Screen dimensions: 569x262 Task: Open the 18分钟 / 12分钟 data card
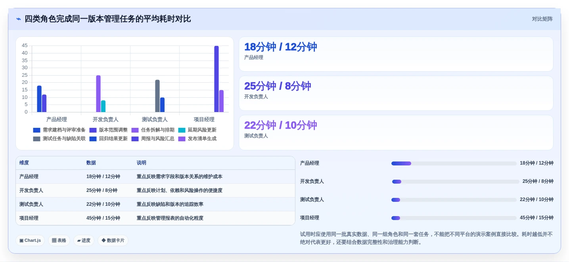click(396, 54)
